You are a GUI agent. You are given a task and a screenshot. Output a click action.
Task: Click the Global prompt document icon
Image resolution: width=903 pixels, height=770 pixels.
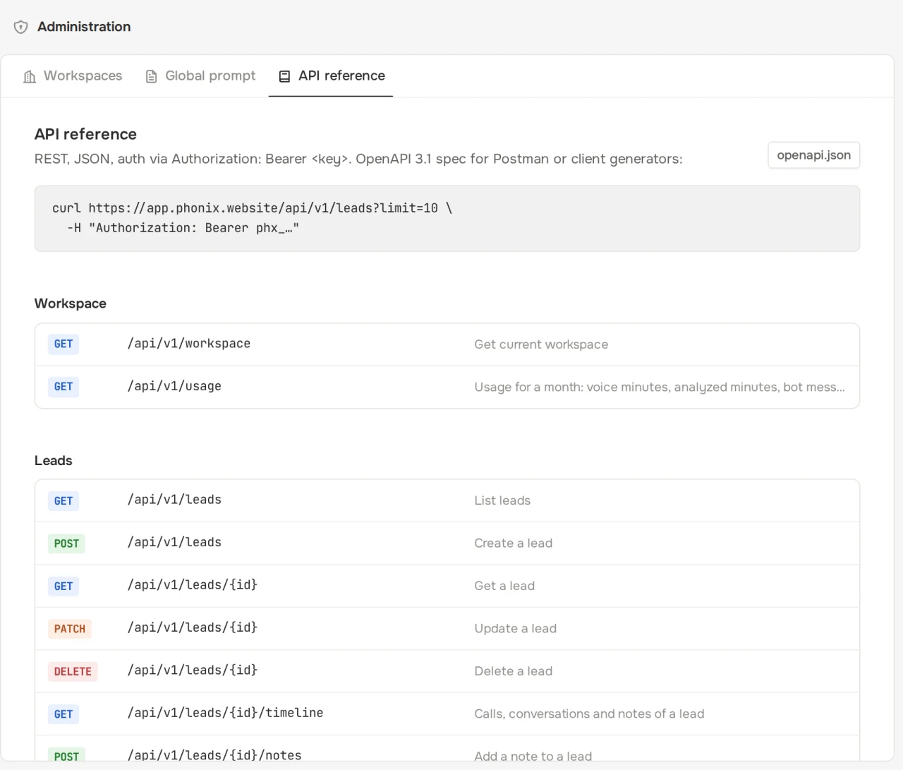[151, 76]
